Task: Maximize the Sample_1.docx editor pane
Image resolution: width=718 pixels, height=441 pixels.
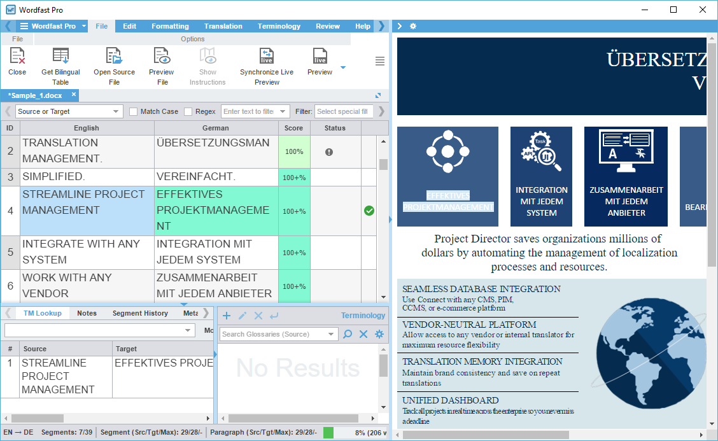Action: click(x=378, y=95)
